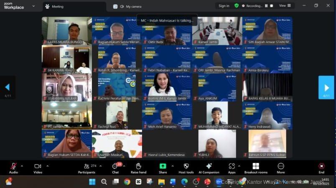This screenshot has height=188, width=336.
Task: Expand the Video options arrow
Action: click(47, 165)
